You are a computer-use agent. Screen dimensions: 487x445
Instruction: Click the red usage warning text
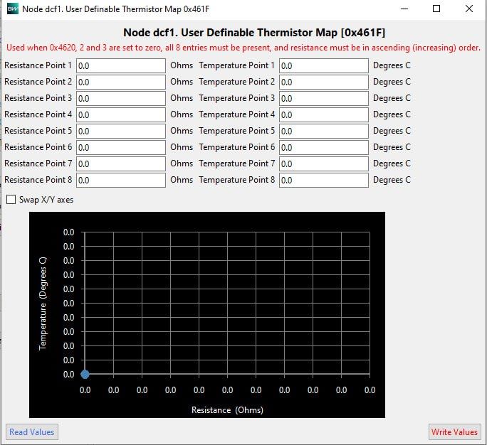(x=243, y=48)
